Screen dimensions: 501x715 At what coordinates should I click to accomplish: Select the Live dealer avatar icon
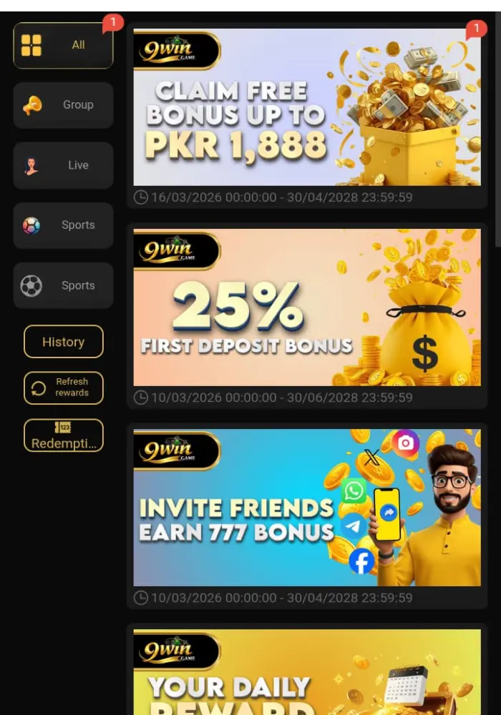[31, 166]
